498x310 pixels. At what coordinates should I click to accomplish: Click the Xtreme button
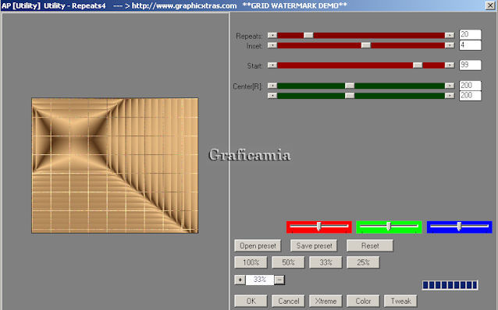[325, 301]
